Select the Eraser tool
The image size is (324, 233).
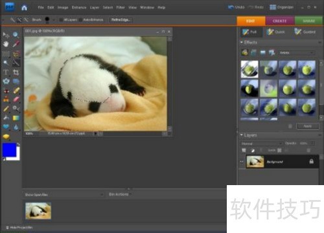click(x=16, y=99)
